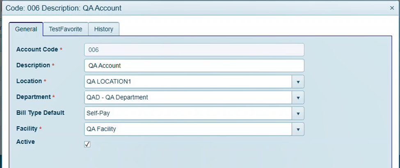Click the Account Code label
This screenshot has width=400, height=168.
[x=37, y=49]
